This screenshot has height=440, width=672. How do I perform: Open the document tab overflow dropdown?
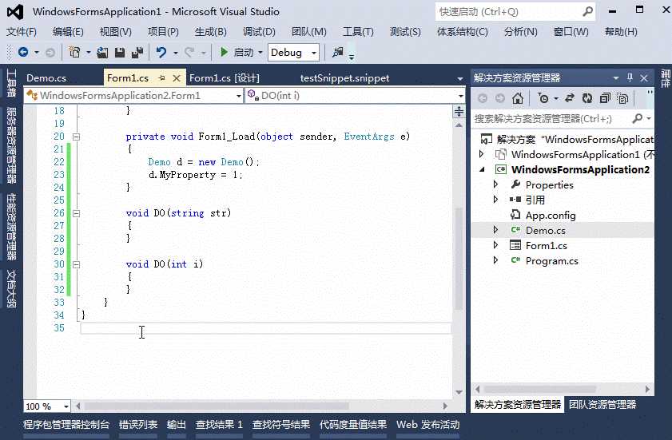460,79
